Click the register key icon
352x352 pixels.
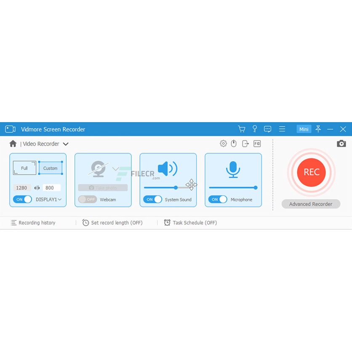pos(254,129)
